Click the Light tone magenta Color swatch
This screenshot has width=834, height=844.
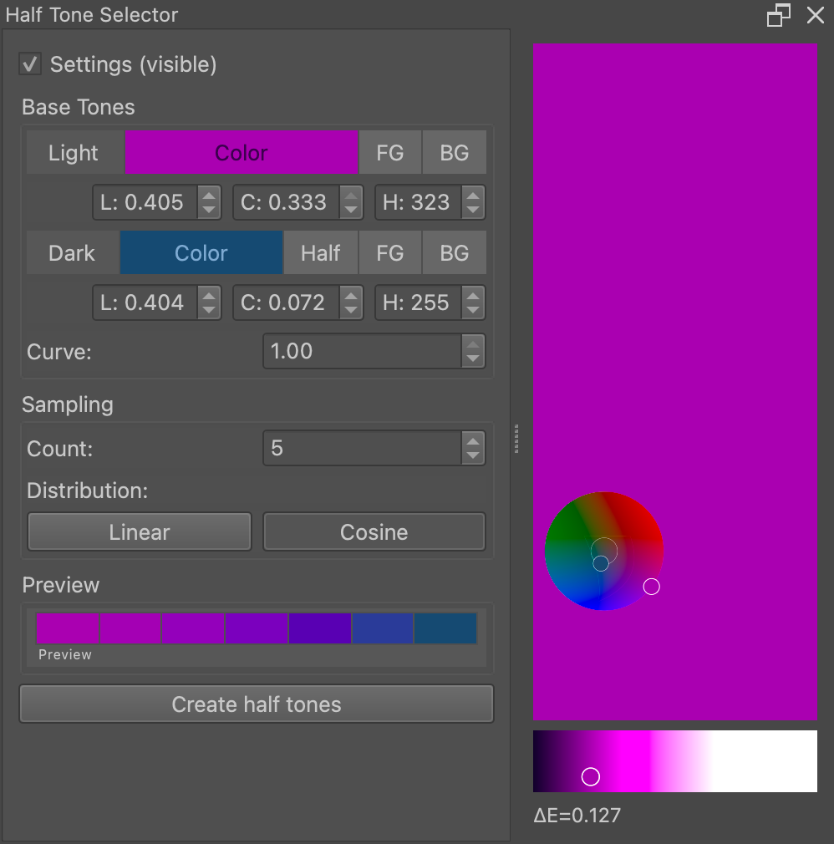tap(242, 153)
